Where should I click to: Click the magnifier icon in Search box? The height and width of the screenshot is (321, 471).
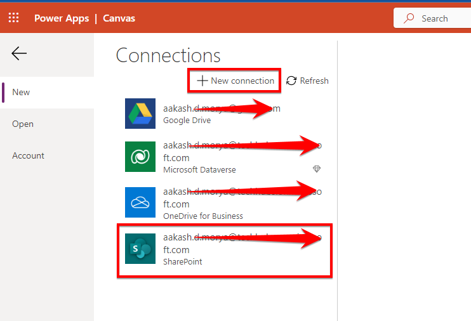point(409,18)
